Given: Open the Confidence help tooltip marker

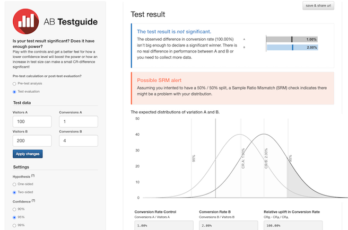Looking at the screenshot, I should (x=33, y=201).
